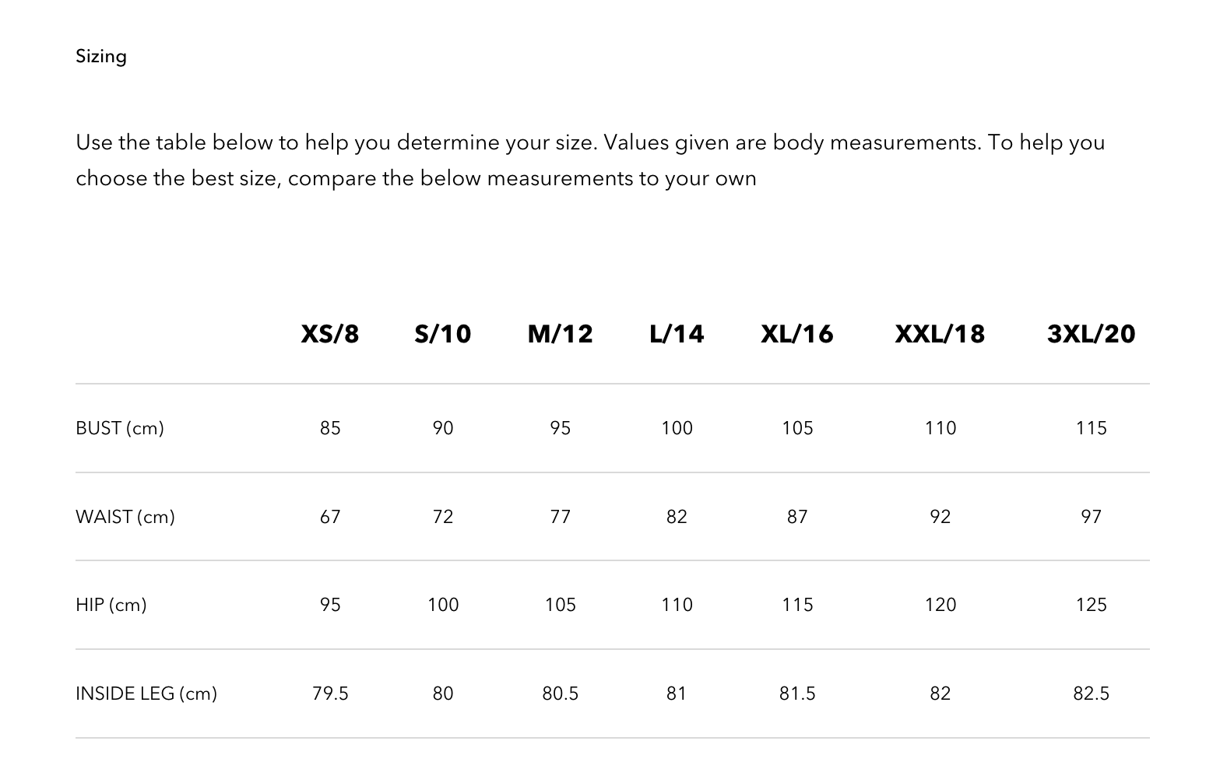Select the 3XL/20 column header
The width and height of the screenshot is (1227, 769).
[1091, 334]
